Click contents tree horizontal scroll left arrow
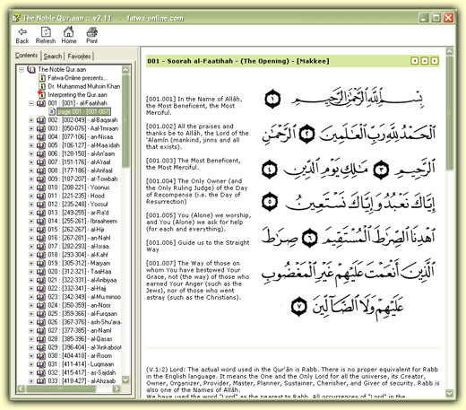466x410 pixels. (x=21, y=388)
